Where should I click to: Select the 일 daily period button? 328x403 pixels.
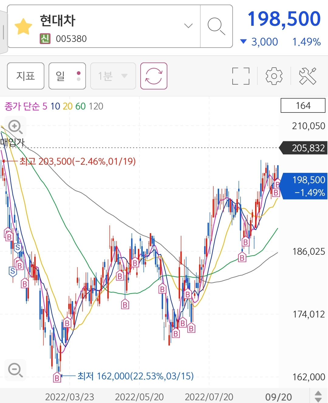tap(67, 76)
